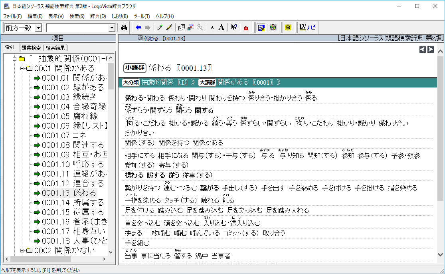Open LV Navi from the toolbar
Image resolution: width=445 pixels, height=274 pixels.
click(307, 28)
